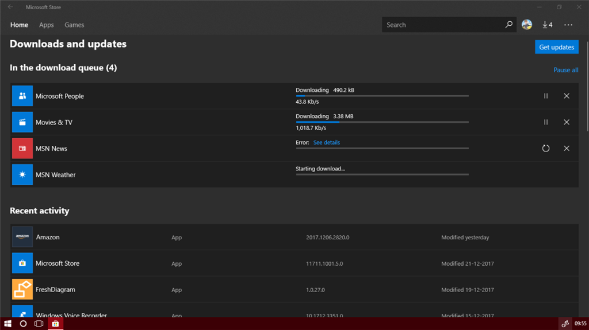Switch to the Games tab
Screen dimensions: 589x330
[74, 25]
